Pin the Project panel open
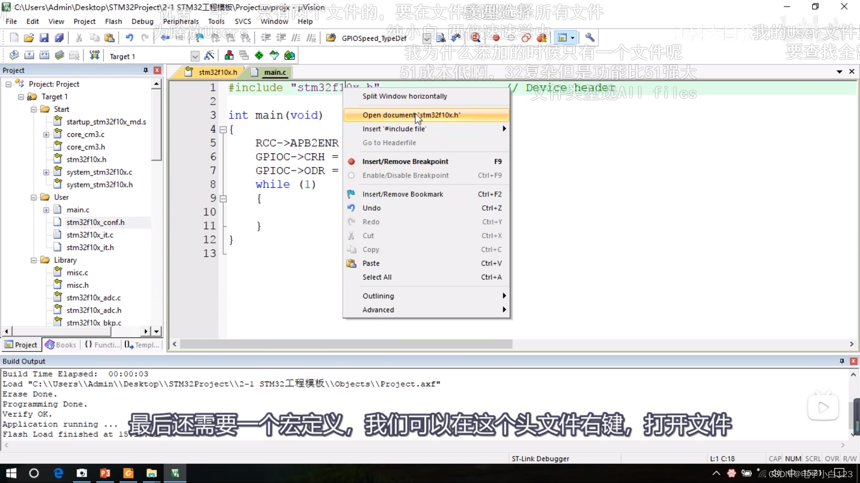Image resolution: width=860 pixels, height=483 pixels. (145, 70)
